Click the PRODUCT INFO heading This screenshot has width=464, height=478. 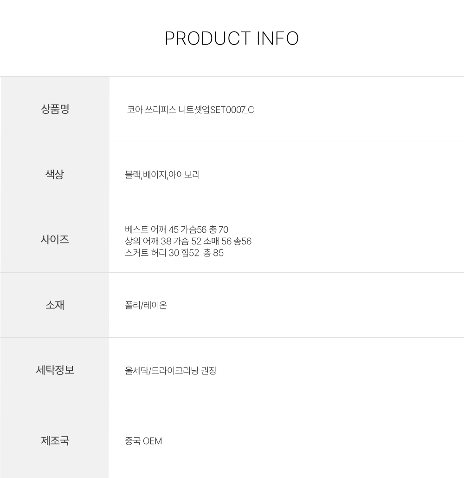(232, 39)
